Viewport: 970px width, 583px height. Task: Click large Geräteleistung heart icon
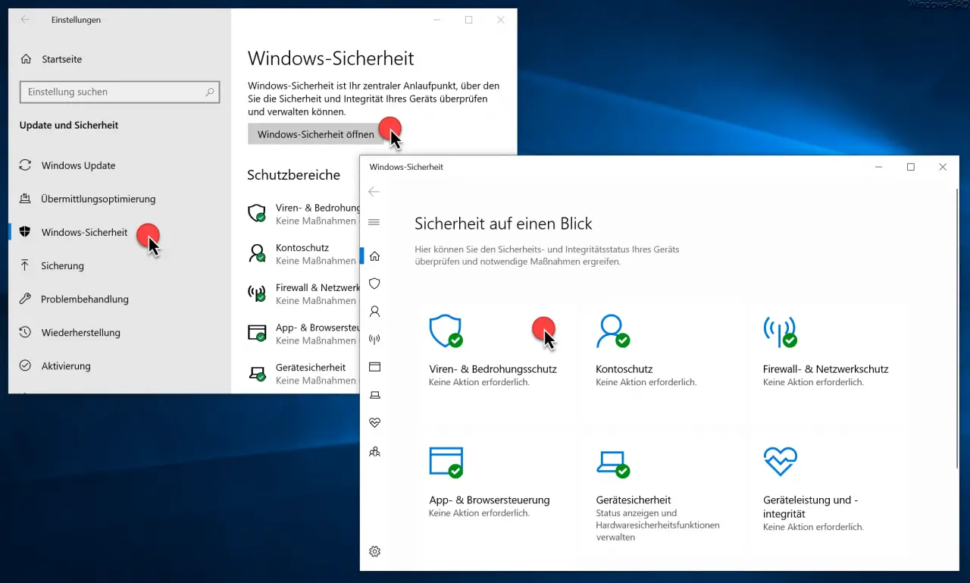(x=781, y=461)
